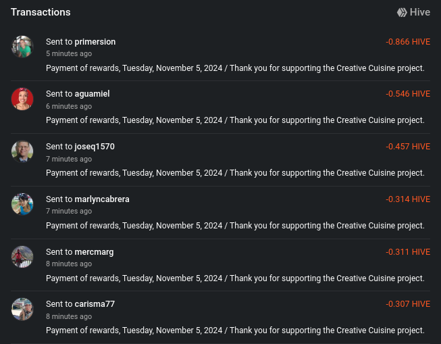Screen dimensions: 441x344
Task: Select the Hive currency label
Action: click(420, 12)
